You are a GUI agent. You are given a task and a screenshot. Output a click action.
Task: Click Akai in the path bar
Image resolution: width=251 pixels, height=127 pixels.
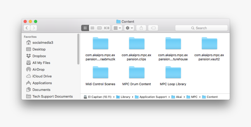point(177,97)
